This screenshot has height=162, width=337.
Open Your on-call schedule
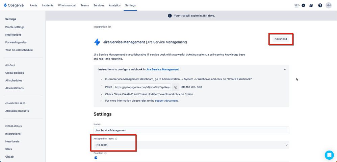pos(19,50)
